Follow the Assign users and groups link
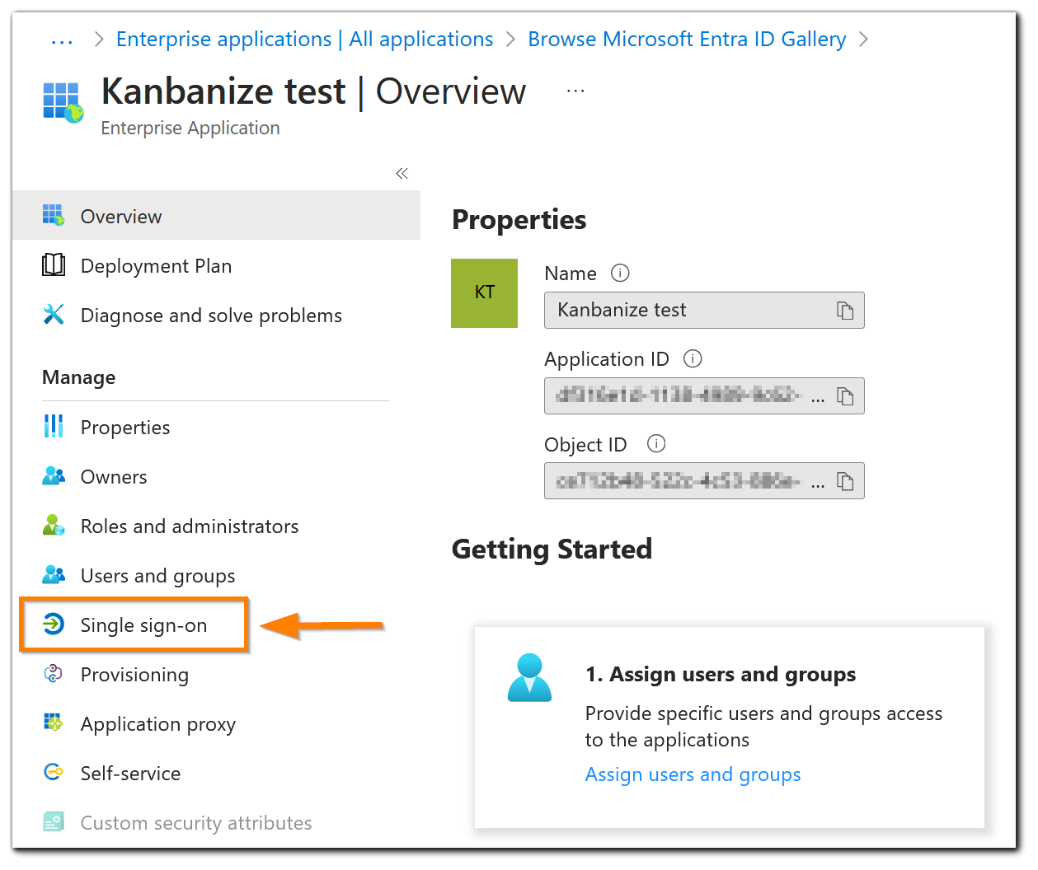Viewport: 1038px width, 870px height. pos(693,774)
